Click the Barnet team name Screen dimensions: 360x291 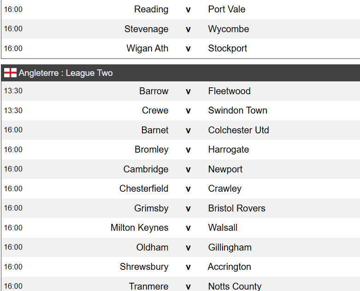(x=155, y=130)
